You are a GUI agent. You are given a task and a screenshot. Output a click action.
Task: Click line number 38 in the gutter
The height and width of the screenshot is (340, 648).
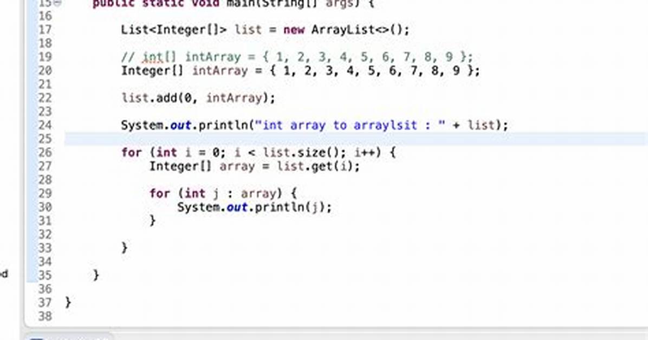point(45,316)
